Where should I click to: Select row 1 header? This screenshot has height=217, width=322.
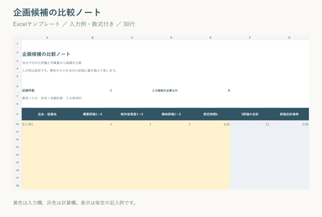coord(17,44)
